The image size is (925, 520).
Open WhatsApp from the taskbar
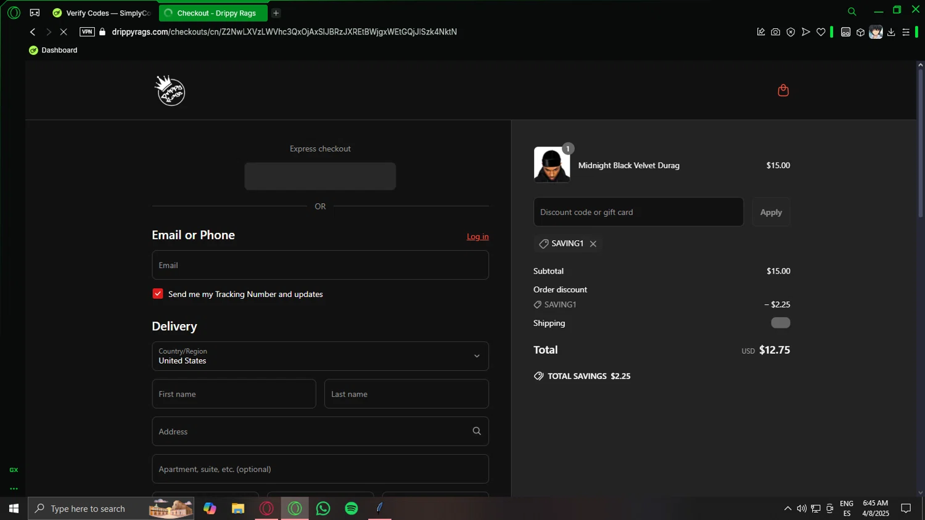[x=323, y=508]
